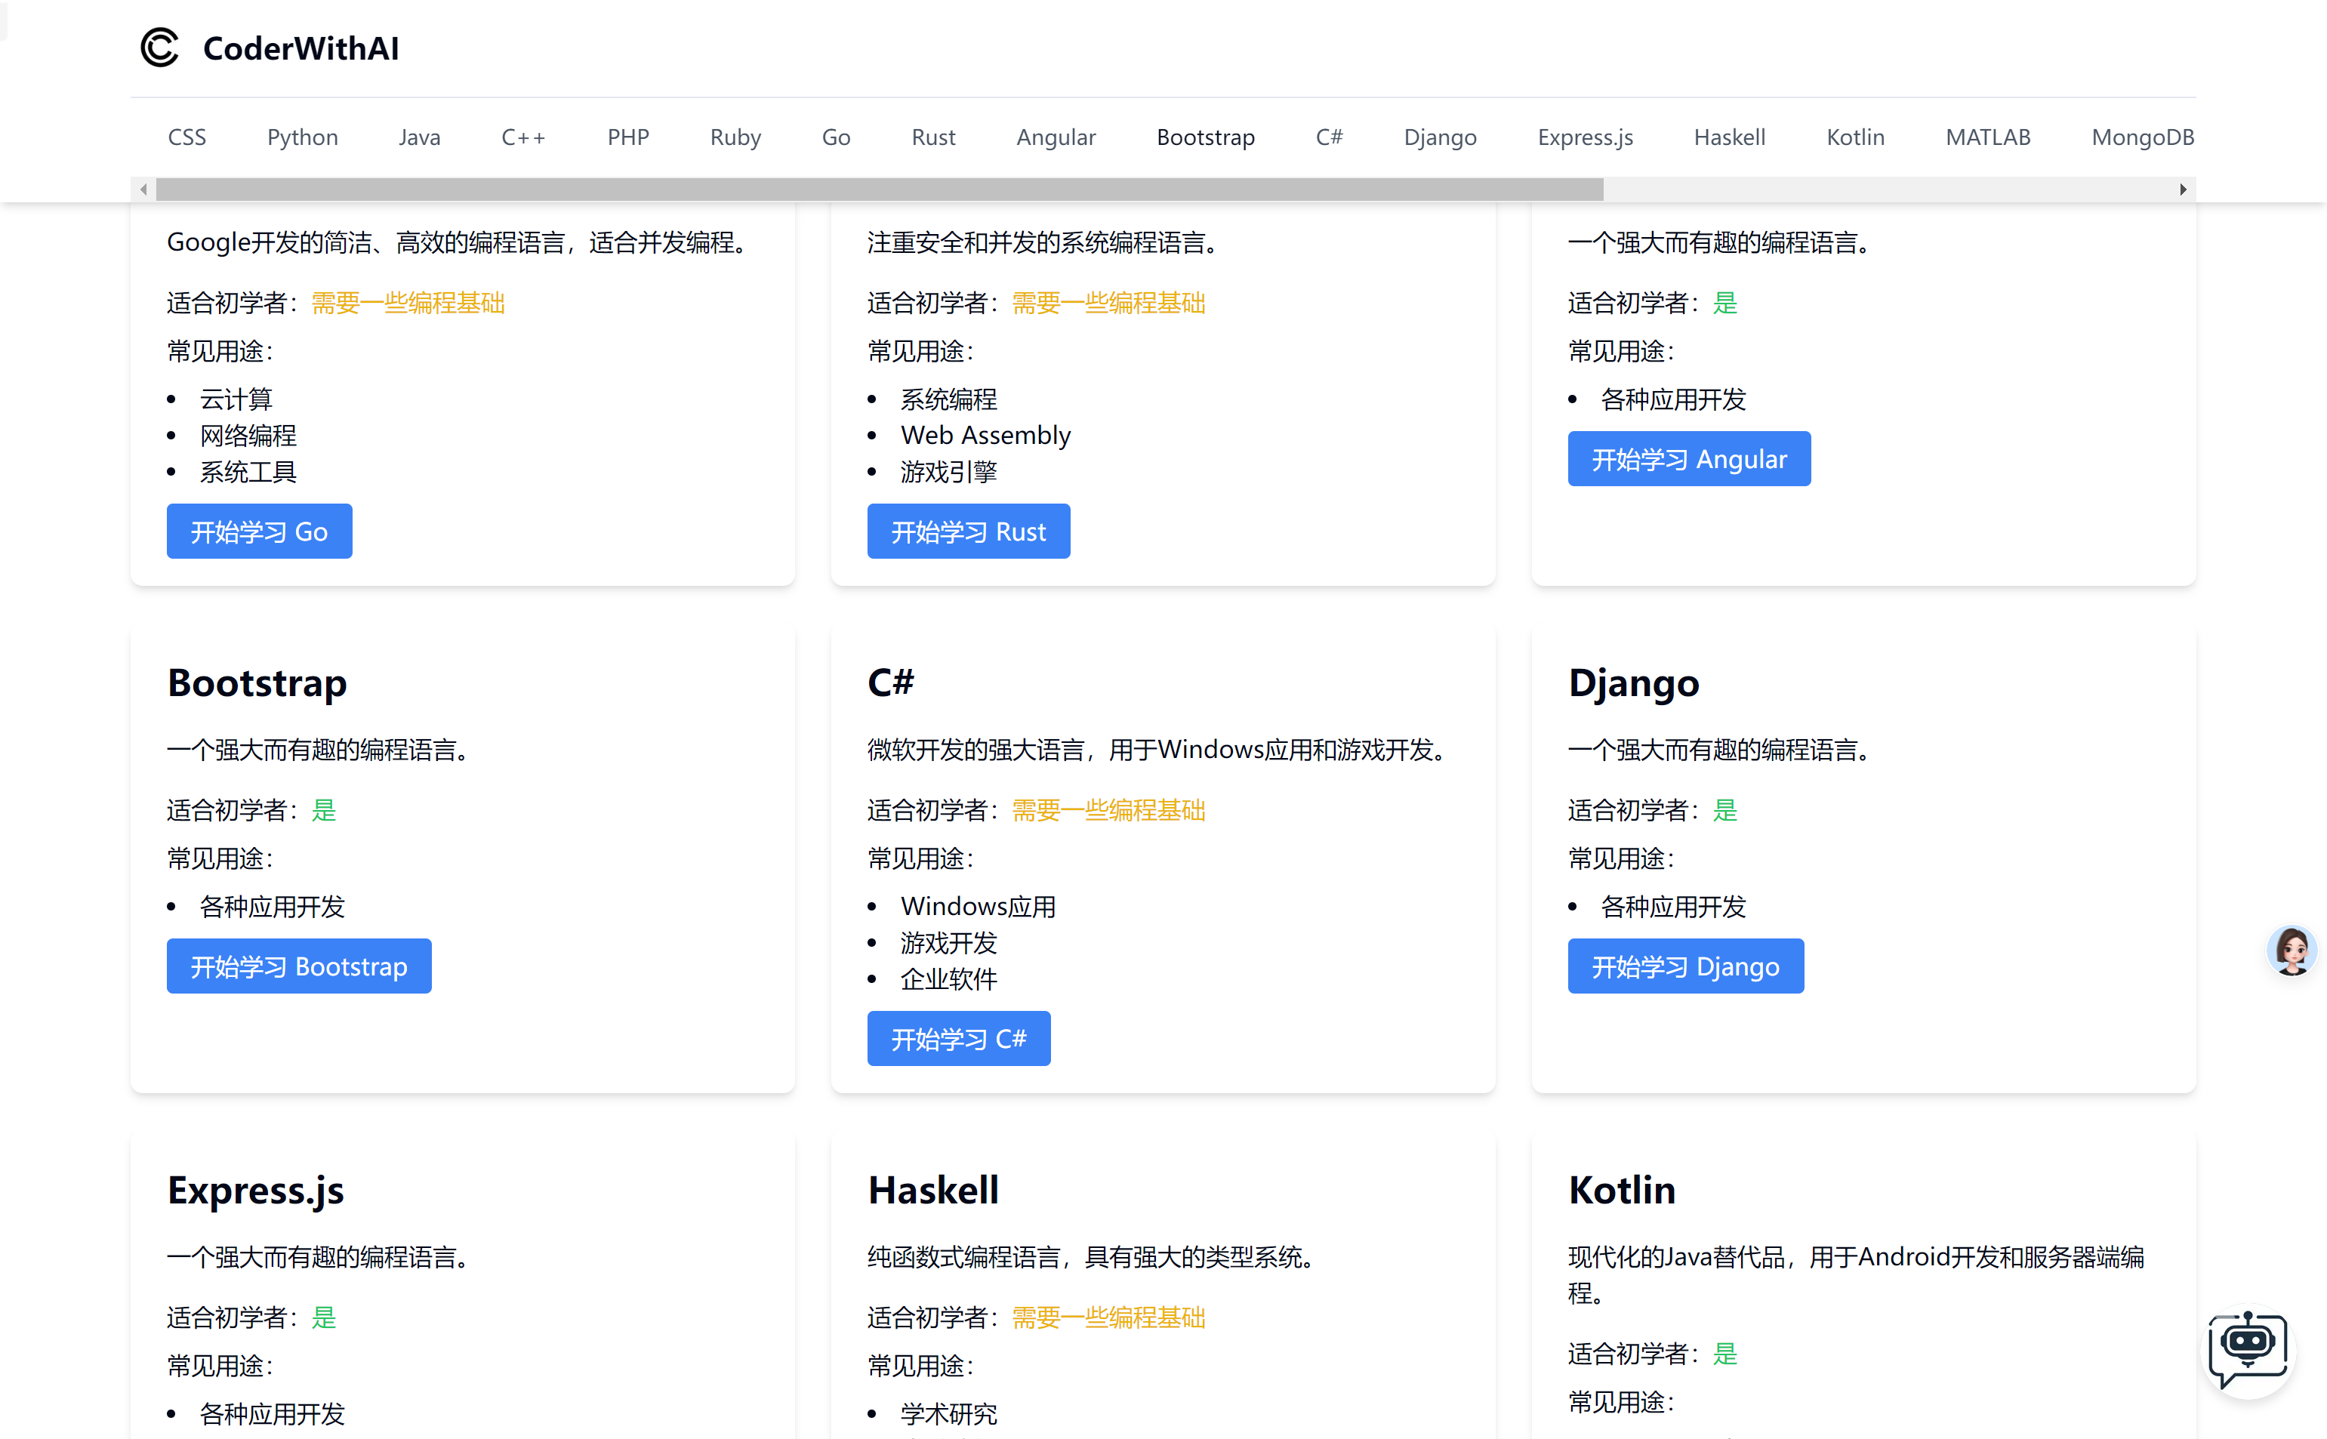The height and width of the screenshot is (1439, 2327).
Task: Select the PHP nav tab
Action: 628,137
